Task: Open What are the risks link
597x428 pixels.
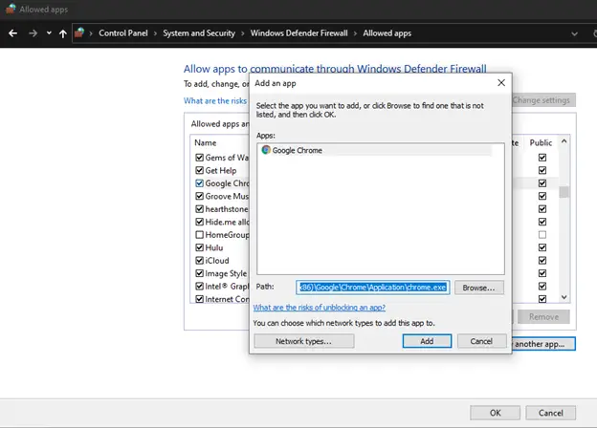Action: point(215,100)
